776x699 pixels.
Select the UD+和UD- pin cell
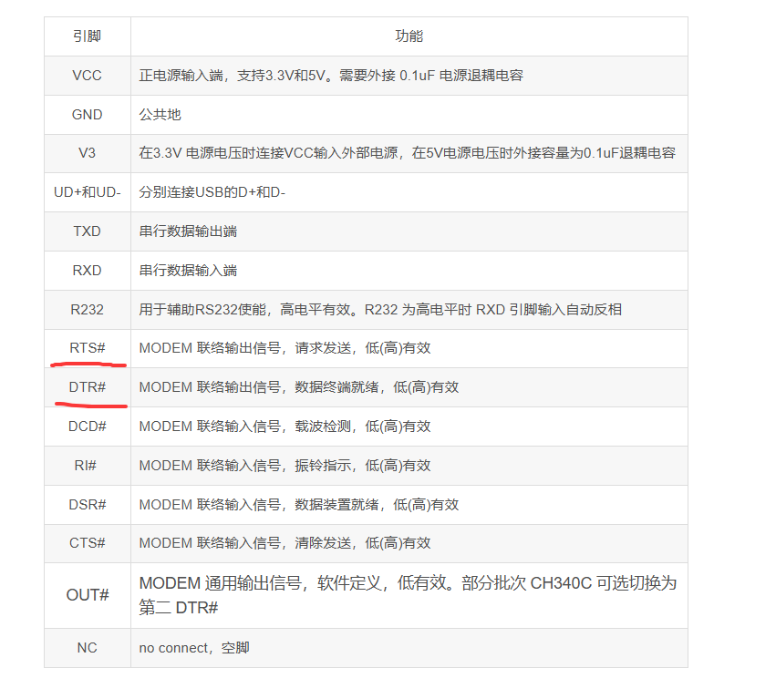pos(88,192)
